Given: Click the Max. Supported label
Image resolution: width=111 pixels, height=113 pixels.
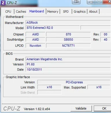Looking at the screenshot, I should [75, 88].
